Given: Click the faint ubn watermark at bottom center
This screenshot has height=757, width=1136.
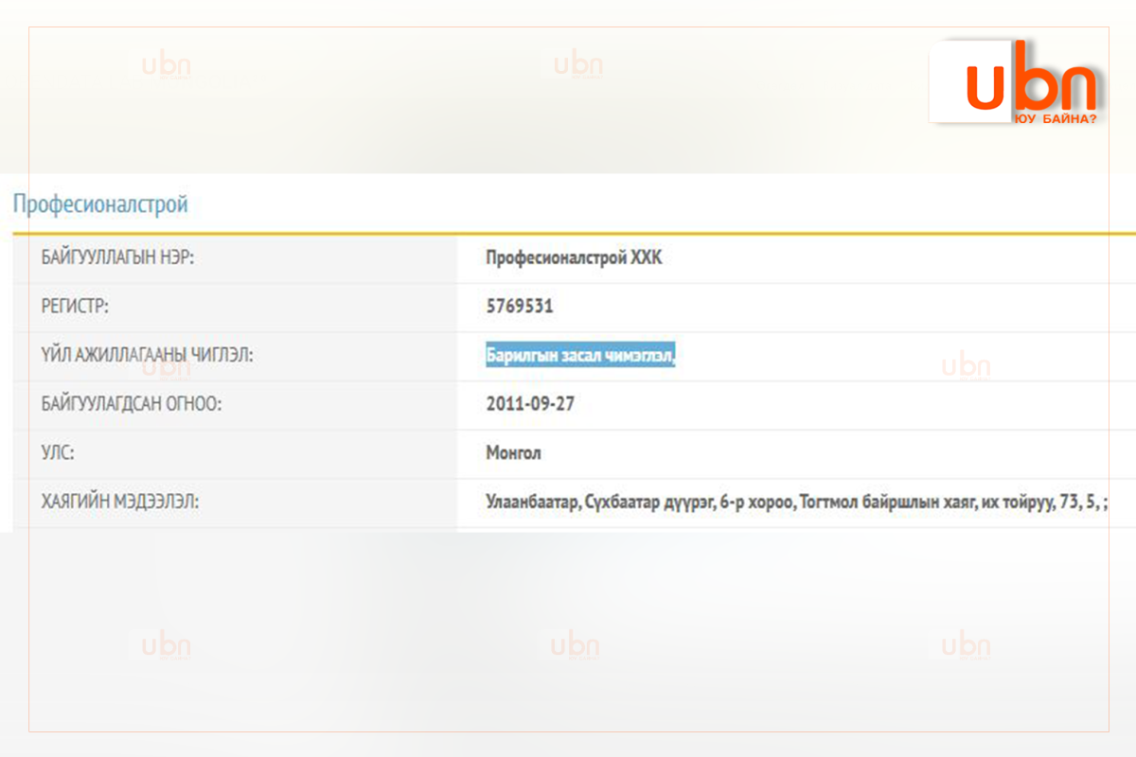Looking at the screenshot, I should 575,646.
